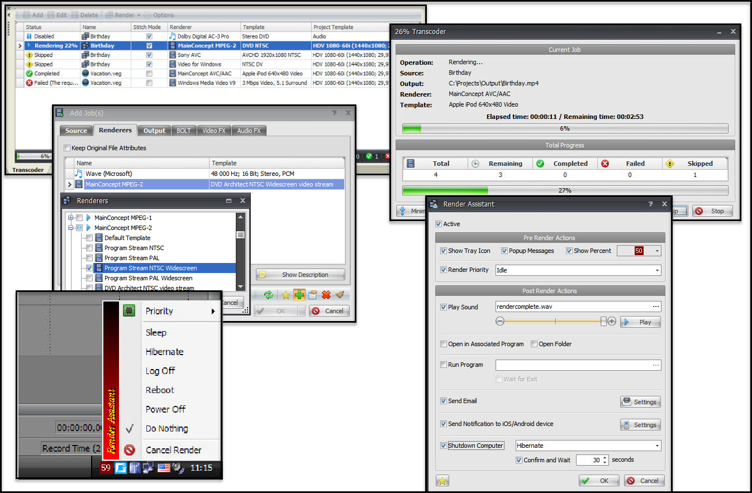Click the browse ellipsis for rendercomplete.wav

click(x=655, y=307)
